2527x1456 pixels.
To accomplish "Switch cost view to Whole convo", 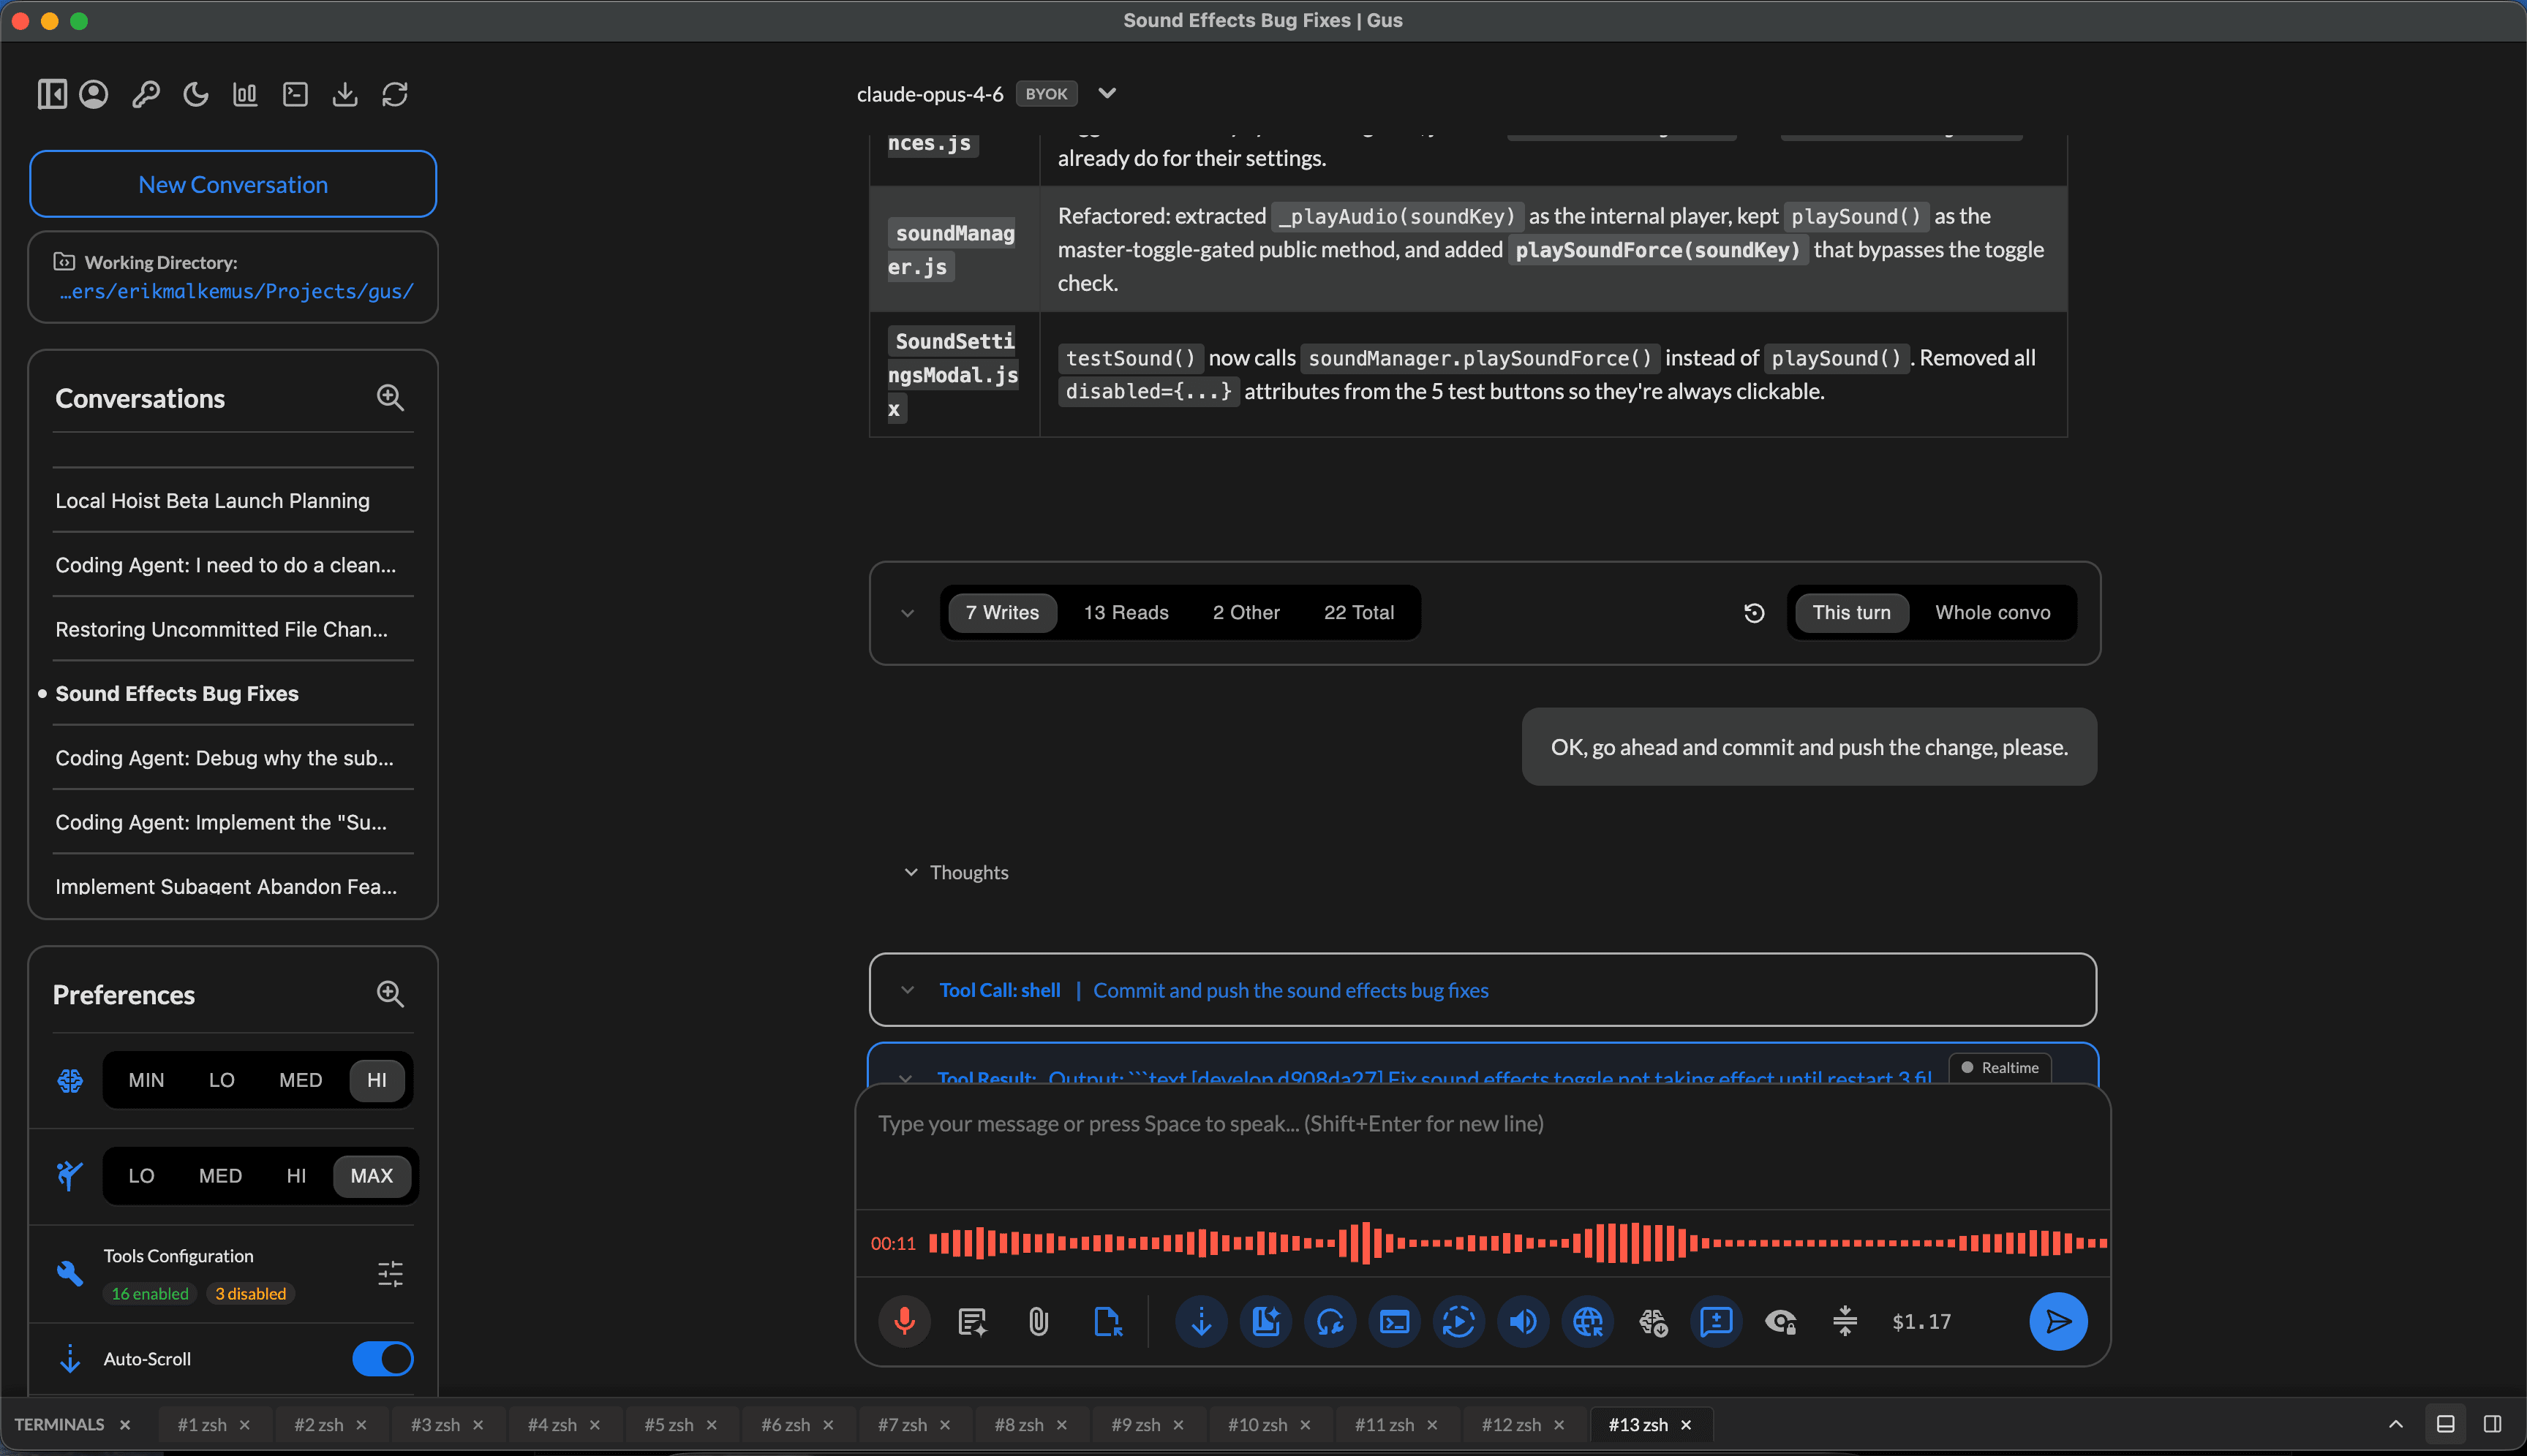I will pos(1993,612).
